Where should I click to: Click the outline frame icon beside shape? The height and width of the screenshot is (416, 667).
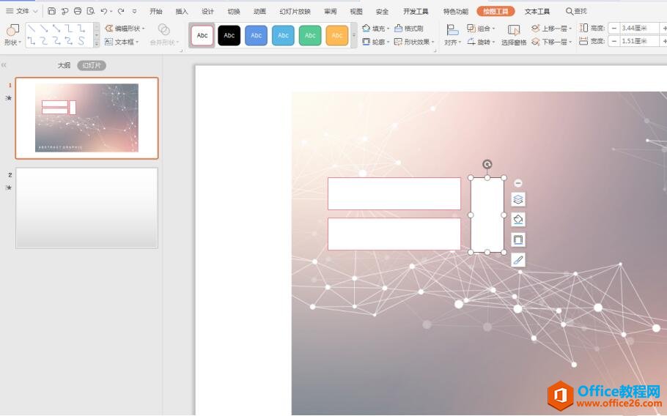point(518,239)
